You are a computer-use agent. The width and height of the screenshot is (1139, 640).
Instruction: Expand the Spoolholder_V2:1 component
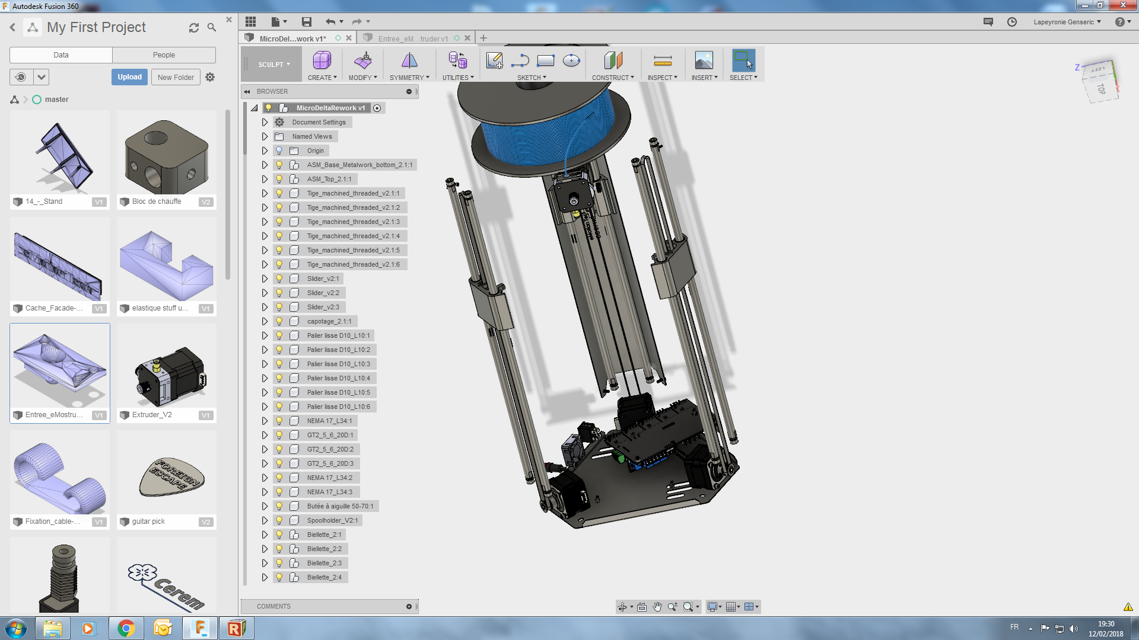pos(265,520)
